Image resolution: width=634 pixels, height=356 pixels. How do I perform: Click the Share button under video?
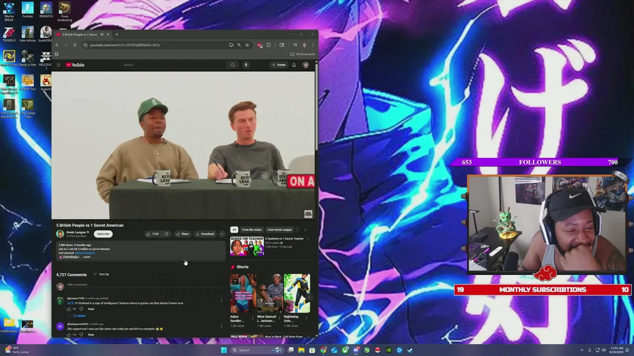point(182,234)
